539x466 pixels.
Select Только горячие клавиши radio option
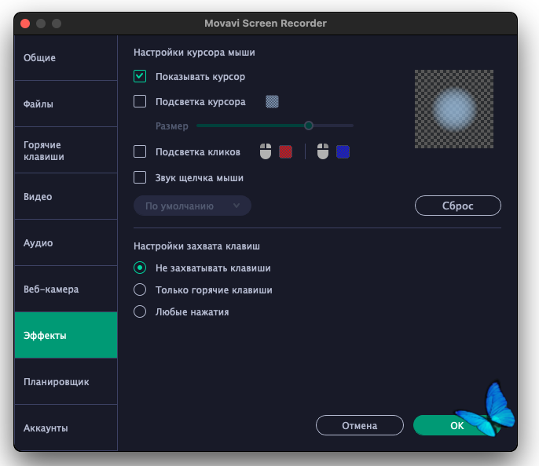(141, 289)
